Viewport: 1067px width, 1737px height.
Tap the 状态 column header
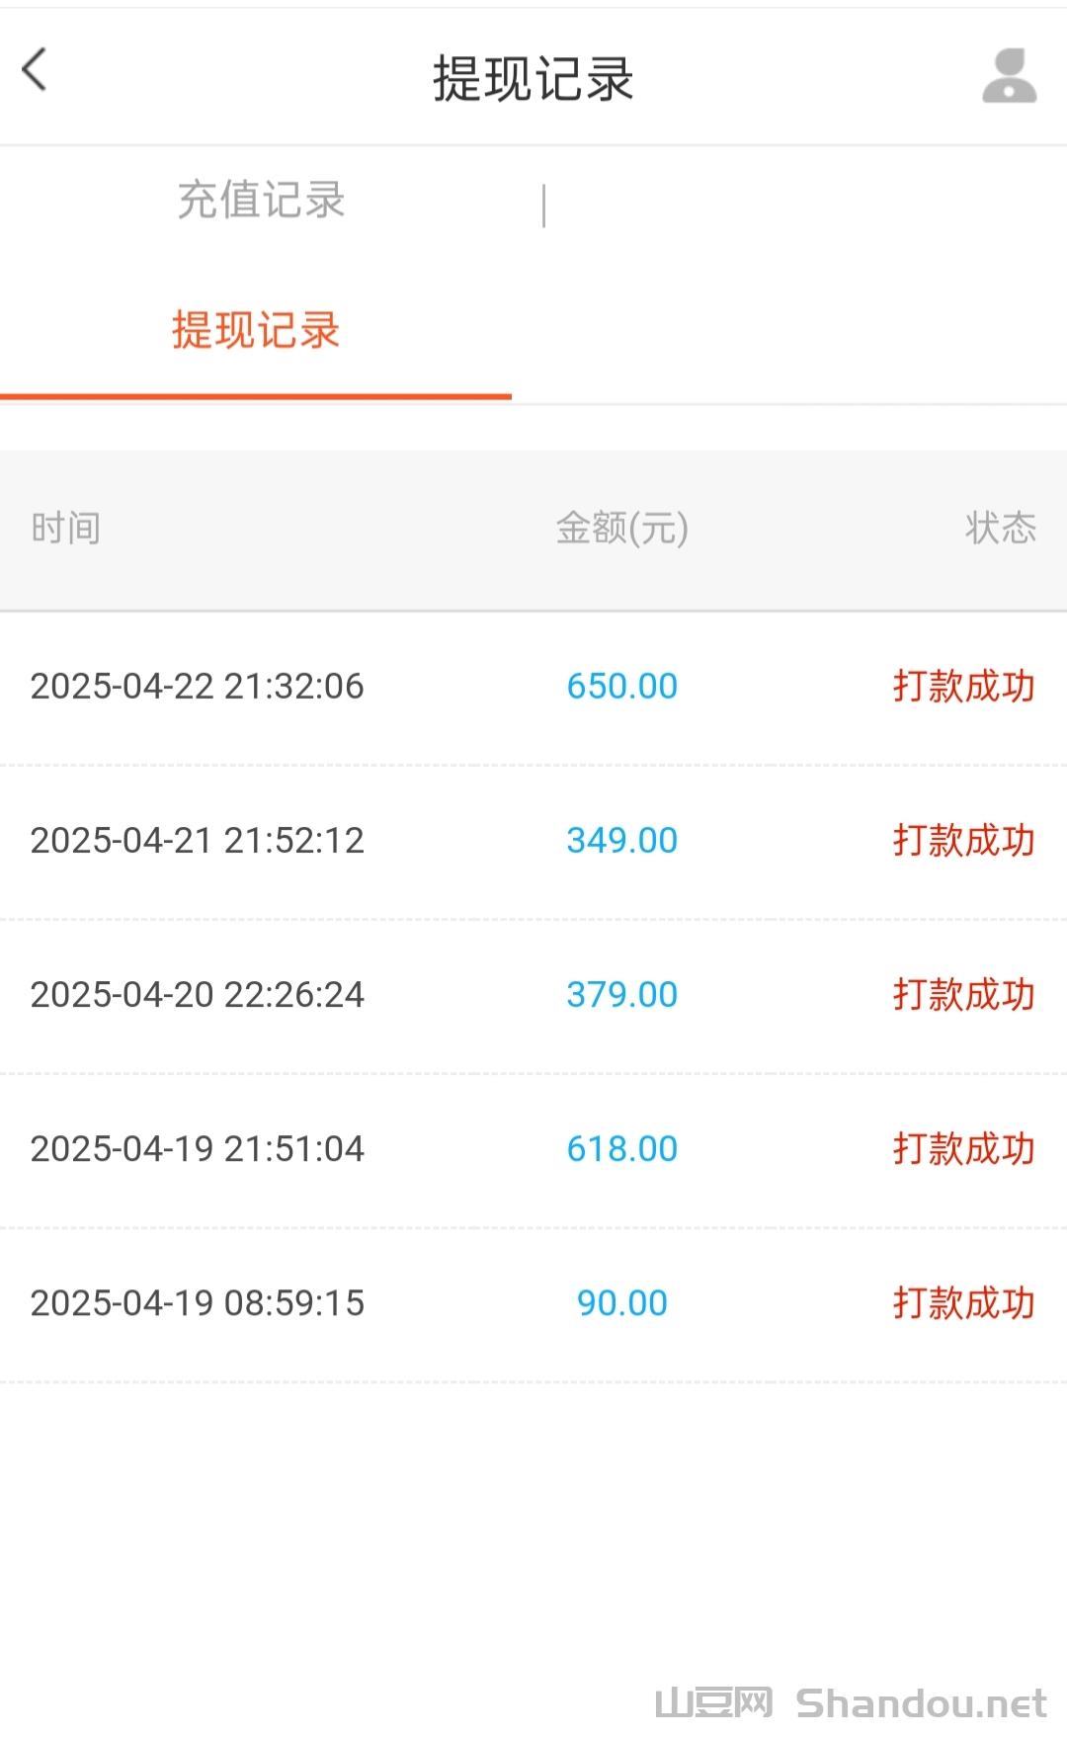coord(1000,529)
